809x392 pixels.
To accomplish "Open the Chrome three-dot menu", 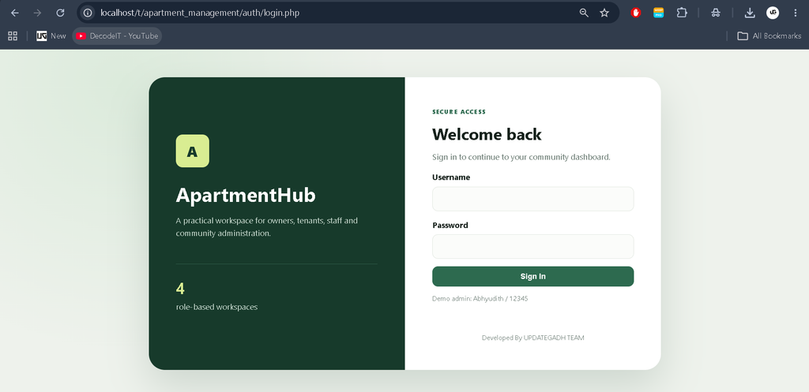I will coord(795,13).
